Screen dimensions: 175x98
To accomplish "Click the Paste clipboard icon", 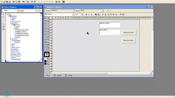I will click(19, 2).
